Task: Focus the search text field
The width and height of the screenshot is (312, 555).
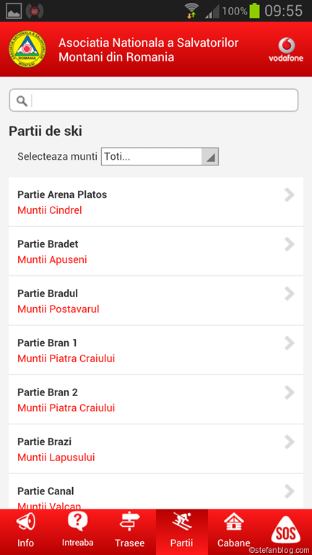Action: [x=154, y=100]
